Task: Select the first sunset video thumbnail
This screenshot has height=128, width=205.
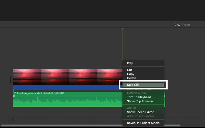Action: [x=27, y=77]
